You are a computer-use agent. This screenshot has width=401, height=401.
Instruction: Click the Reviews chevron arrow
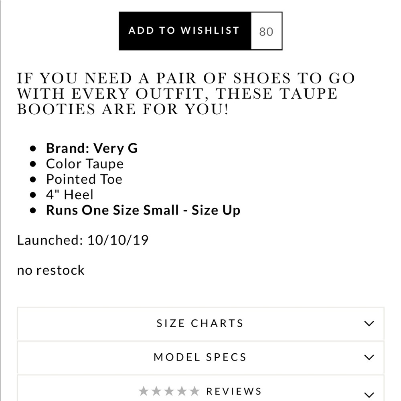(369, 395)
